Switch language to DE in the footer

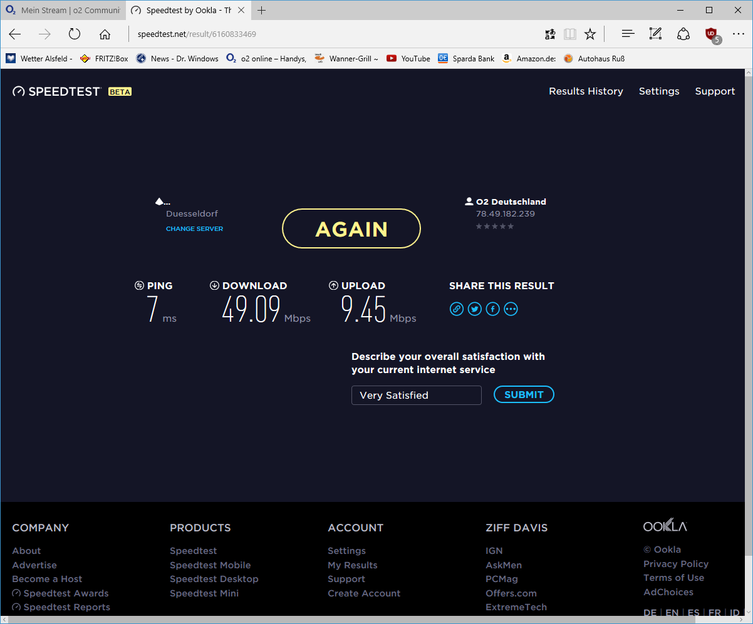pos(650,613)
